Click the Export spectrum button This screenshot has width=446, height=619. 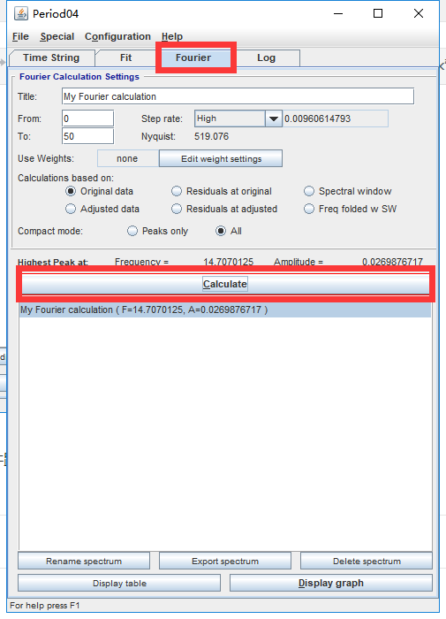coord(225,561)
